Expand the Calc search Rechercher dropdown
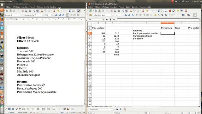 (114, 110)
